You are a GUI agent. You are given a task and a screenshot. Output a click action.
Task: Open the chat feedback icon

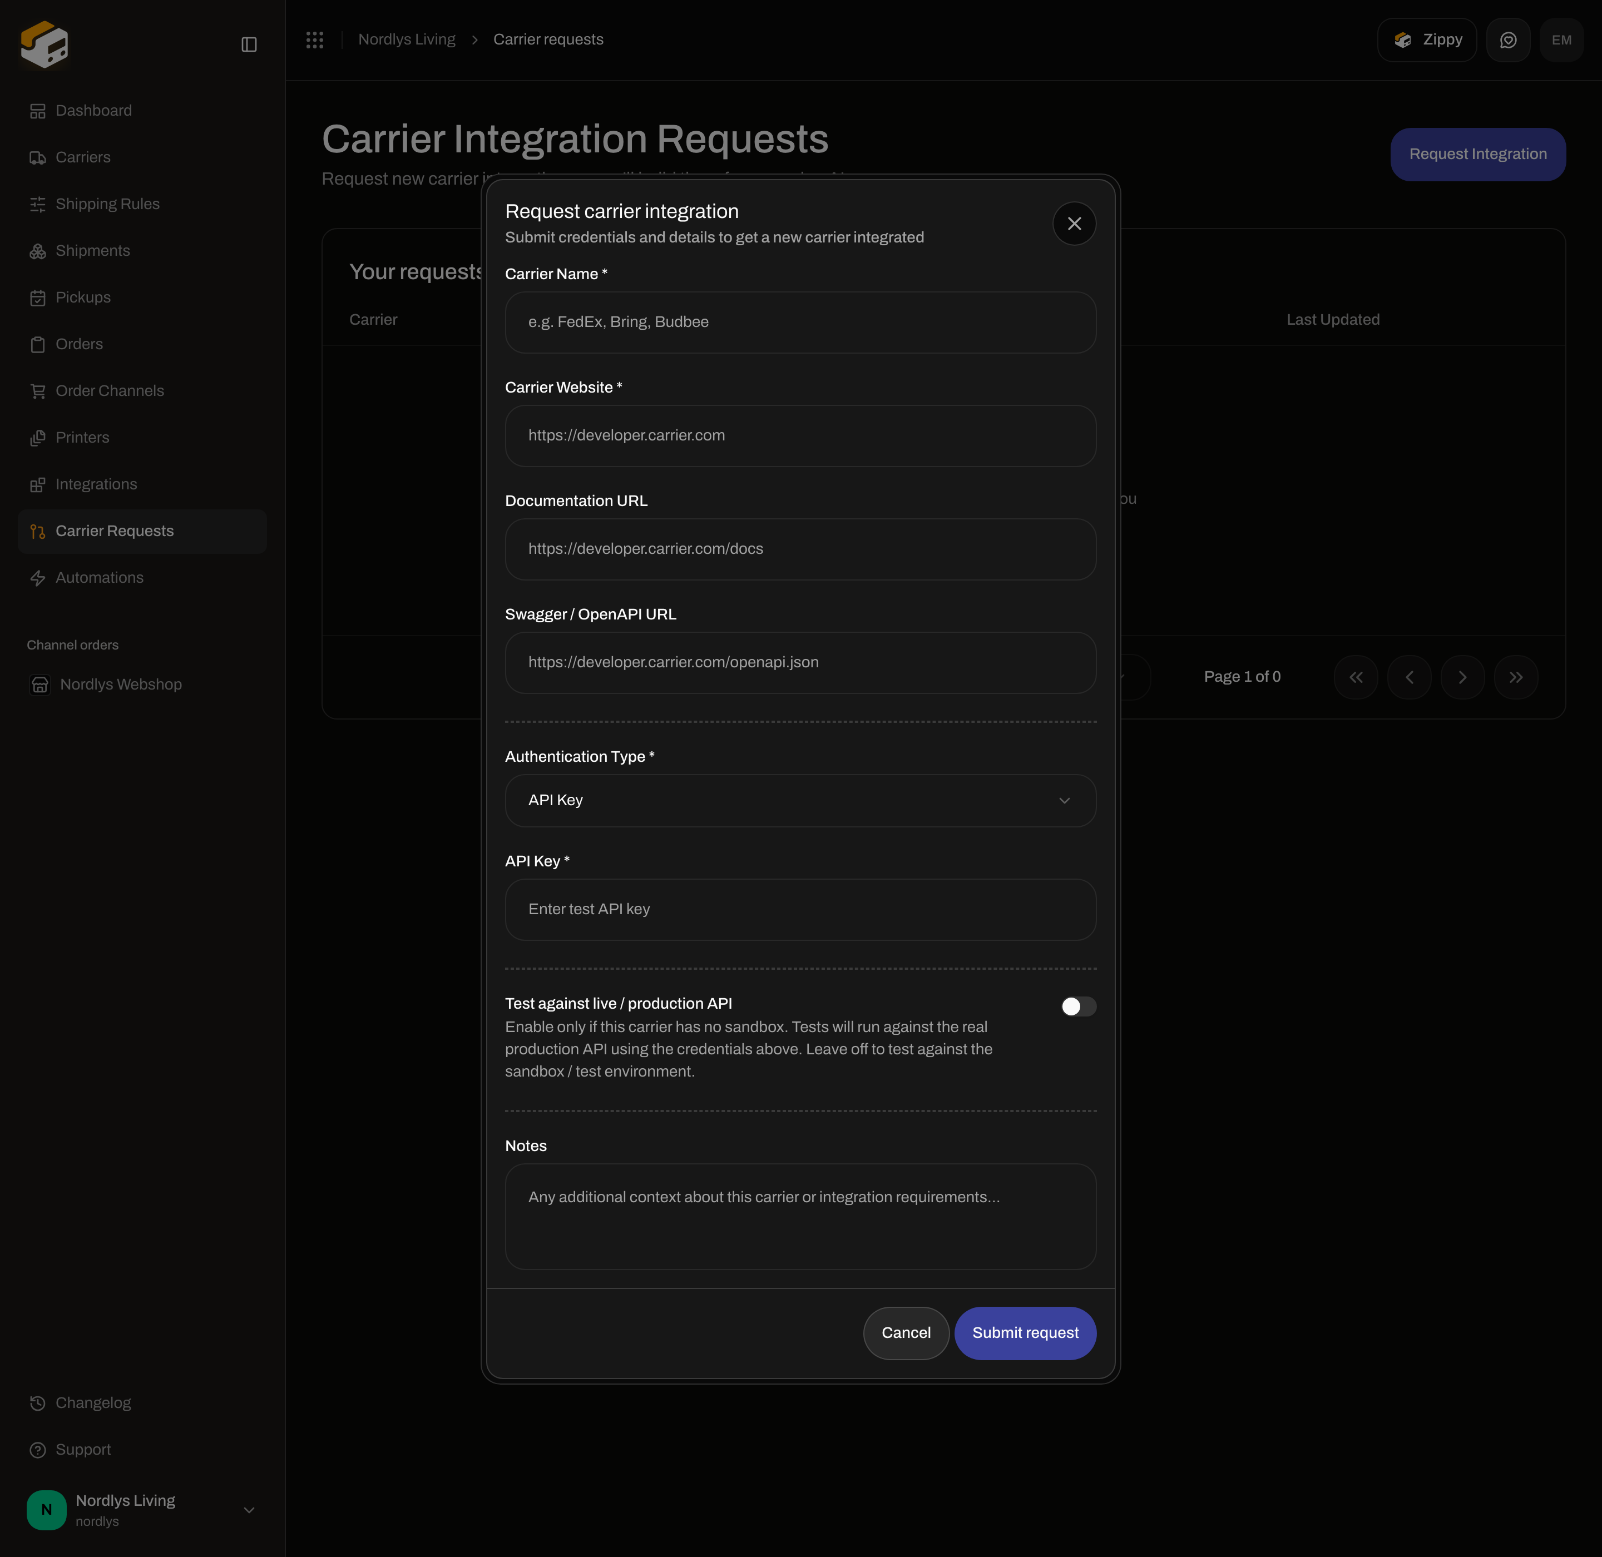pyautogui.click(x=1508, y=40)
